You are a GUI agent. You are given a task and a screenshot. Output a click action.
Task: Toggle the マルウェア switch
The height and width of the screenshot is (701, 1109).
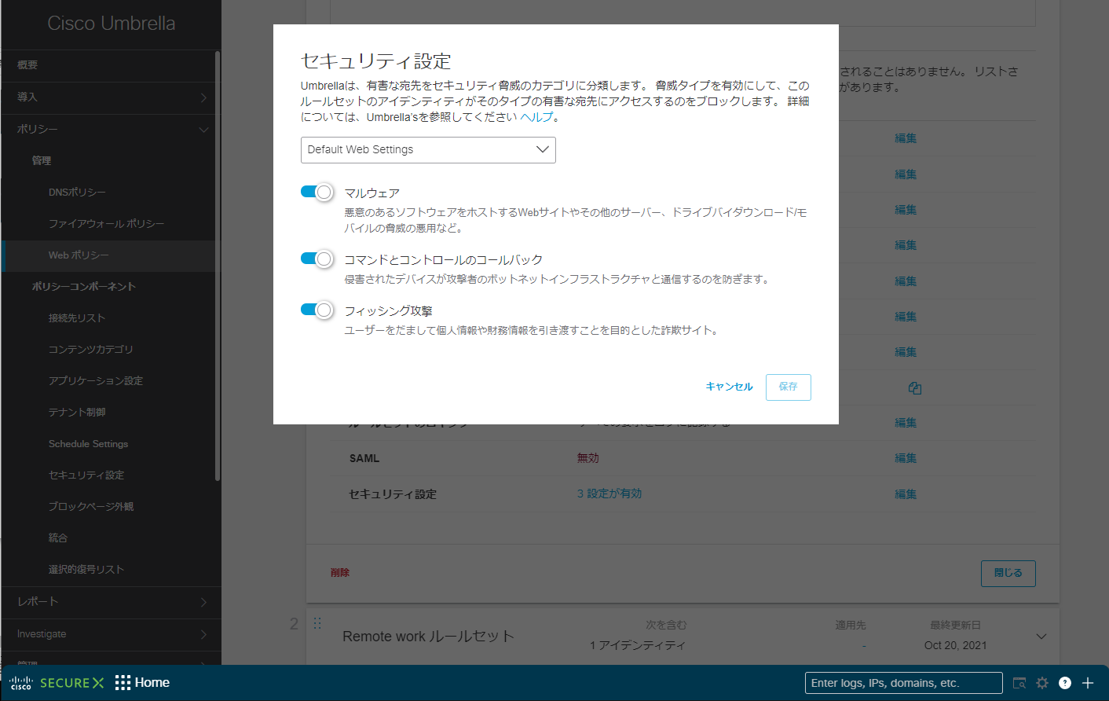(317, 193)
